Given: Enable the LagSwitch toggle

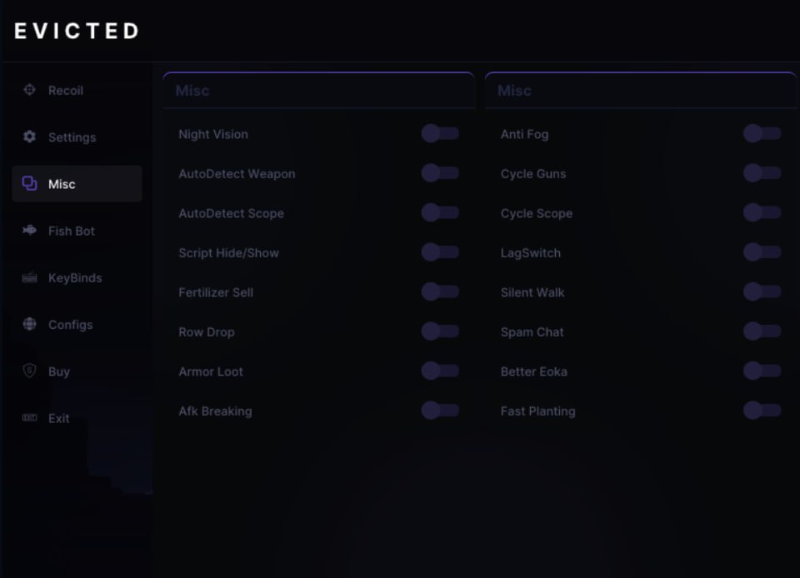Looking at the screenshot, I should click(x=762, y=252).
